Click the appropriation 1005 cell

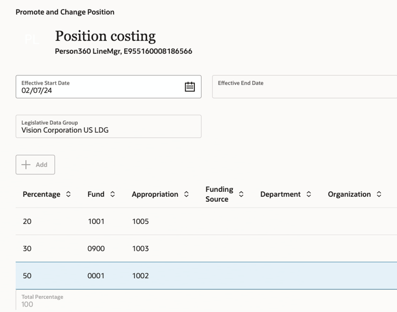pyautogui.click(x=140, y=221)
